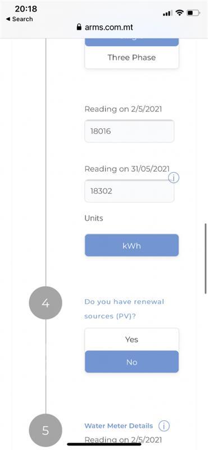Choose Yes for renewable sources
The width and height of the screenshot is (208, 450).
(132, 340)
